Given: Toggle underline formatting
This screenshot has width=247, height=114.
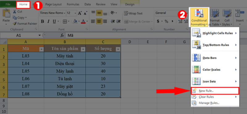Looking at the screenshot, I should [54, 21].
